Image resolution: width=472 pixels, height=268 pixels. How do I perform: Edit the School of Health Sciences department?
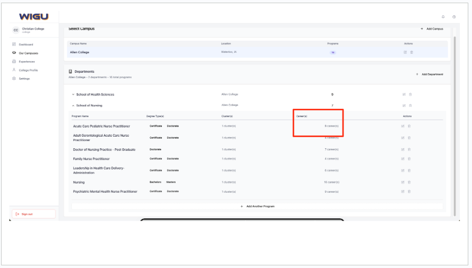pos(404,94)
